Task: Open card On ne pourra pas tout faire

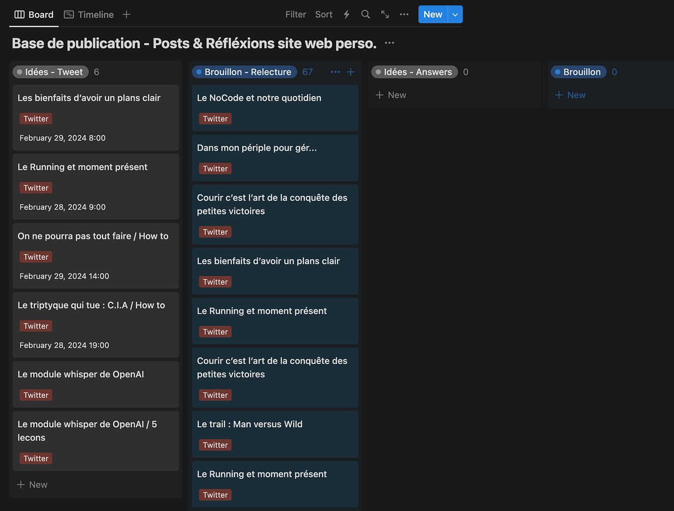Action: [x=96, y=256]
